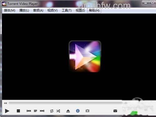Toggle shuffle random playback

[x=58, y=111]
